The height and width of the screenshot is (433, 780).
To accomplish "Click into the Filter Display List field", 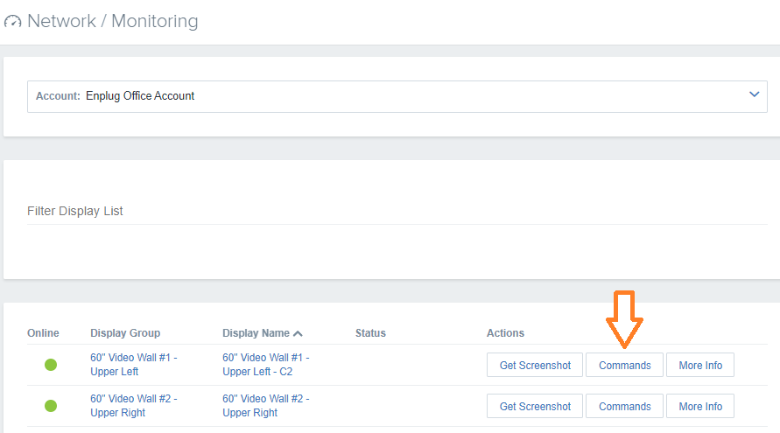I will coord(397,212).
